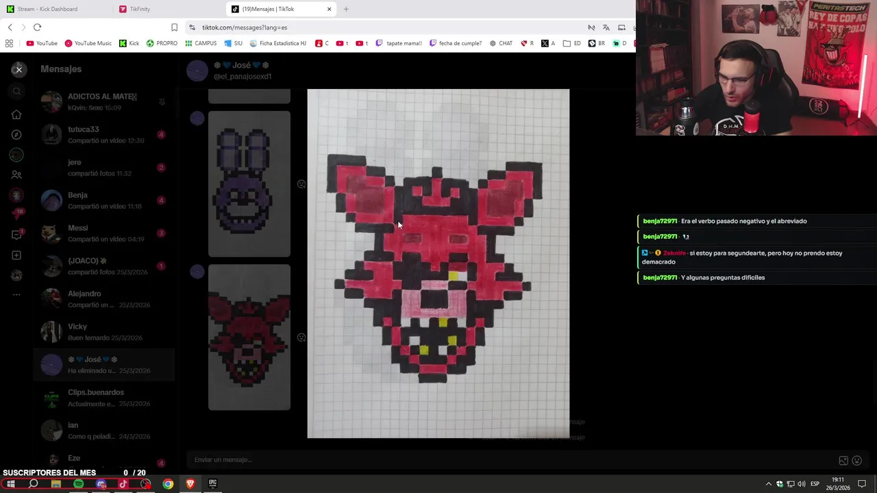Open the volume control in system tray
Viewport: 877px width, 493px height.
tap(802, 484)
